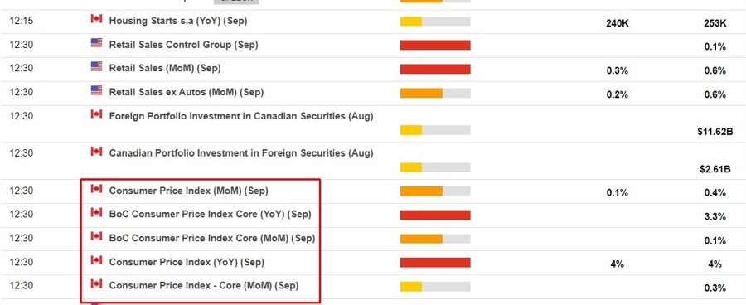Open Foreign Portfolio Investment in Canadian Securities
The height and width of the screenshot is (305, 746).
click(241, 116)
